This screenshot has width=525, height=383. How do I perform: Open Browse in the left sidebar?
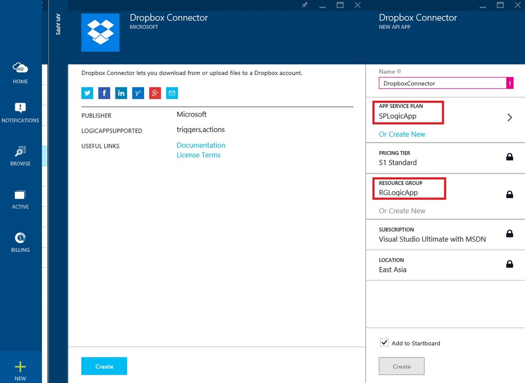coord(21,156)
